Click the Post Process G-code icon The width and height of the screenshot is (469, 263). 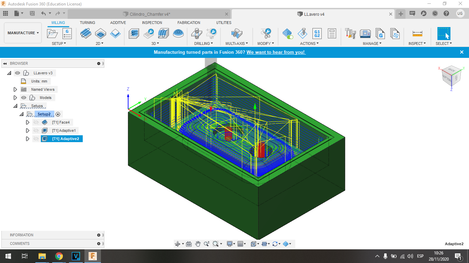pyautogui.click(x=317, y=34)
